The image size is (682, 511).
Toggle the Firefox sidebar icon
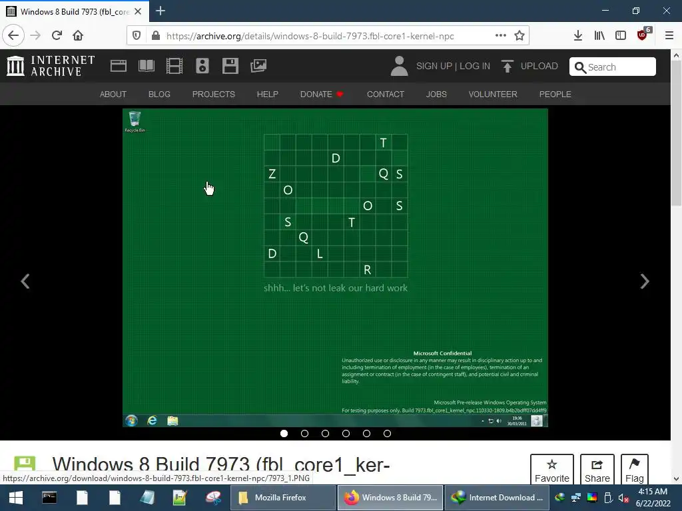coord(621,36)
